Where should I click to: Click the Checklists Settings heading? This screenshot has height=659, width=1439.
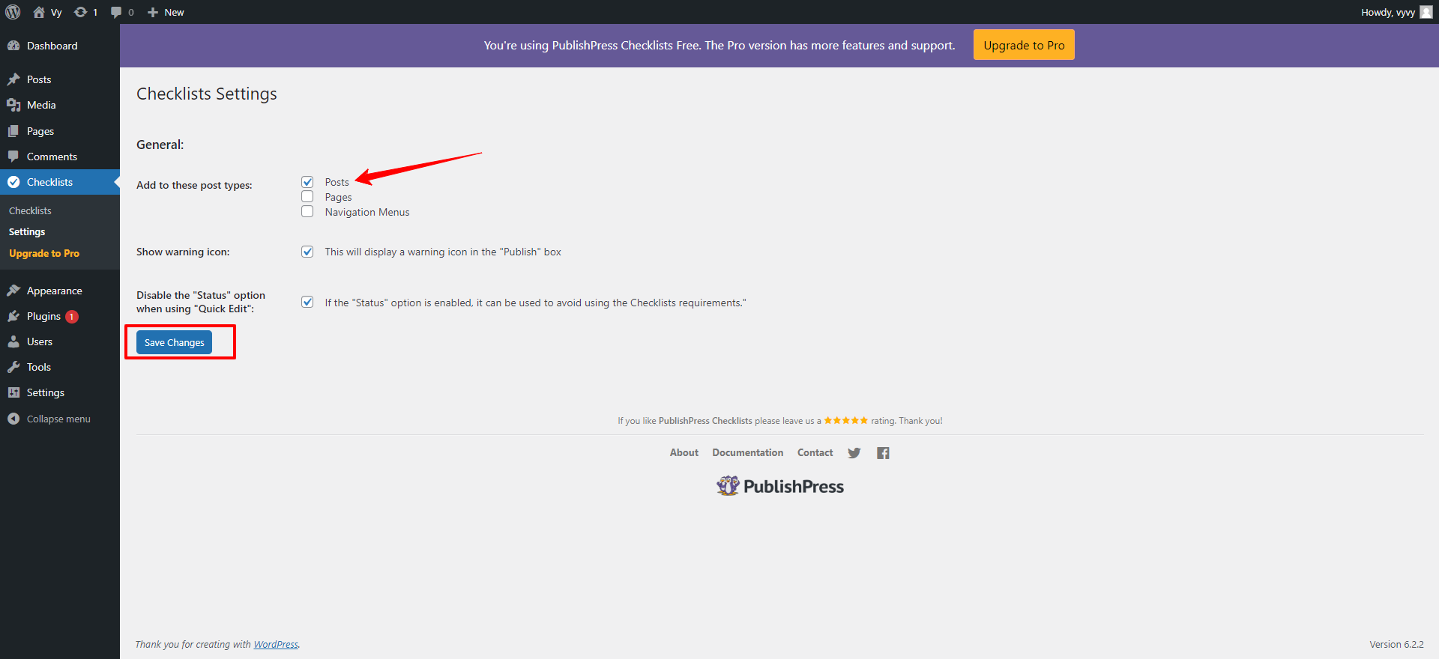point(207,94)
